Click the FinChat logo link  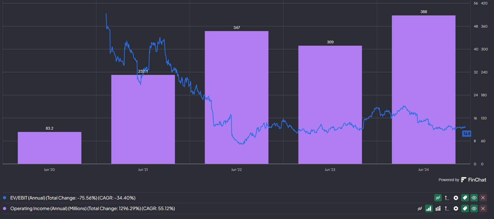click(473, 180)
